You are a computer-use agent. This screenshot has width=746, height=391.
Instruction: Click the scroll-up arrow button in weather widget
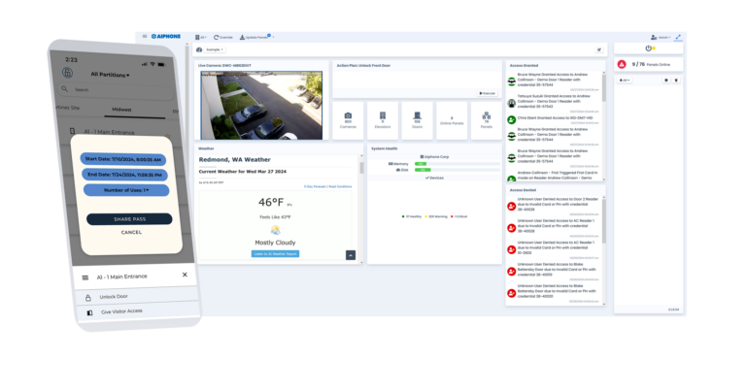click(x=350, y=255)
